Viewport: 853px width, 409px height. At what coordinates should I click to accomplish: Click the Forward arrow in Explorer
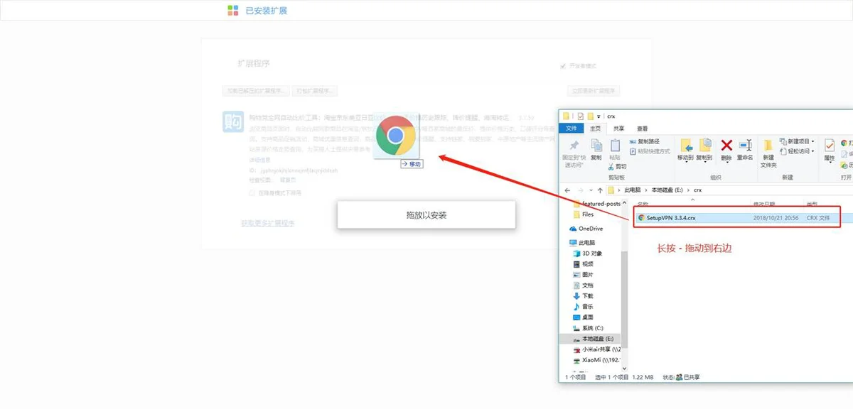[582, 190]
